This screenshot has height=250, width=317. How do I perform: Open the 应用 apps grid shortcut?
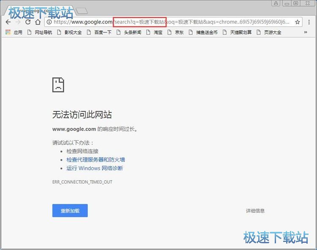14,33
